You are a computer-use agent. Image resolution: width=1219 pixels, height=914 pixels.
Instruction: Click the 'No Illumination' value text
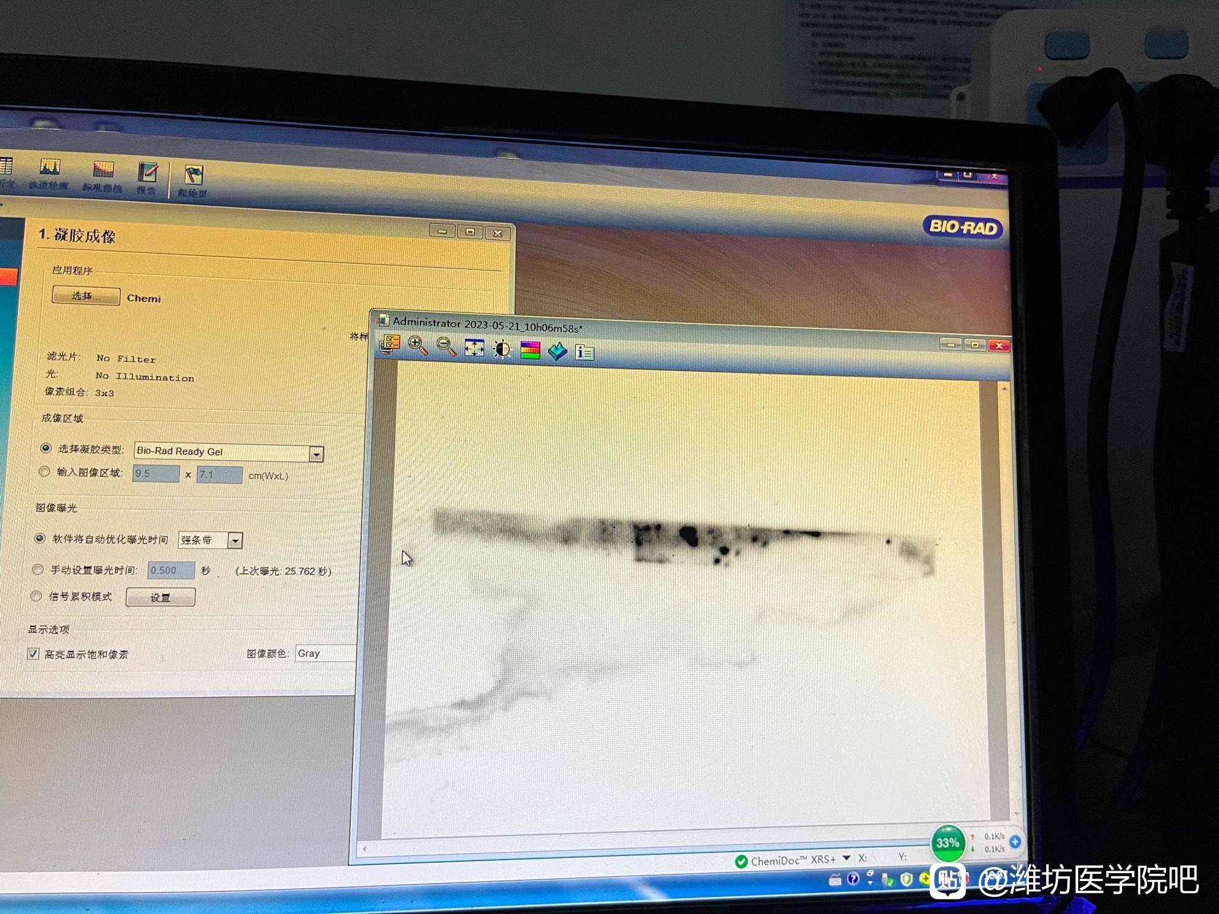(145, 377)
